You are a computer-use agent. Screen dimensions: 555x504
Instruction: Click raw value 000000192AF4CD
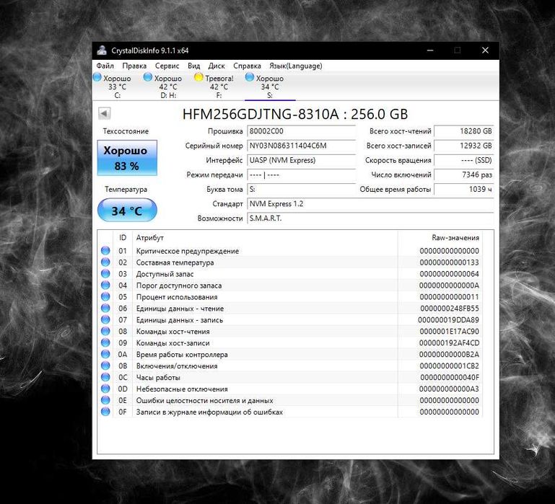pos(449,342)
